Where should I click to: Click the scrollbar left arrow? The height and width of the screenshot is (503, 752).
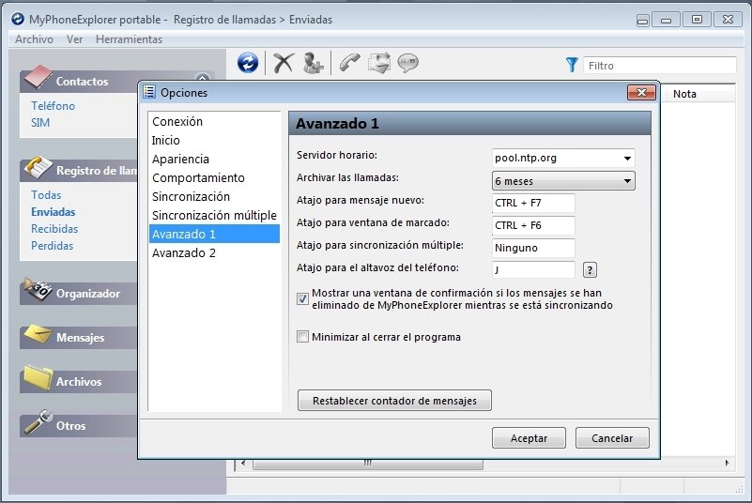(244, 464)
